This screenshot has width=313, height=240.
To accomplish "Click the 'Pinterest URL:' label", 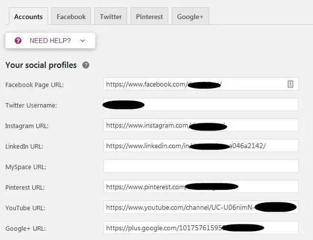I will tap(25, 187).
